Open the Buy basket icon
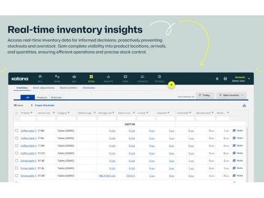Screen dimensions: 264x198 pos(74,77)
